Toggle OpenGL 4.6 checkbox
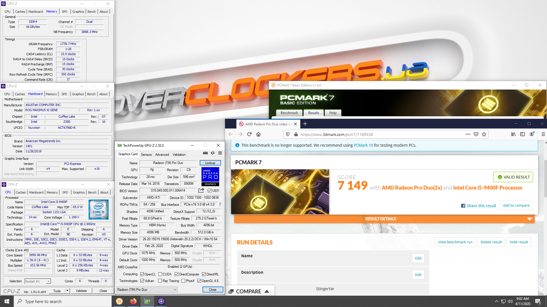This screenshot has width=547, height=307. pyautogui.click(x=199, y=281)
